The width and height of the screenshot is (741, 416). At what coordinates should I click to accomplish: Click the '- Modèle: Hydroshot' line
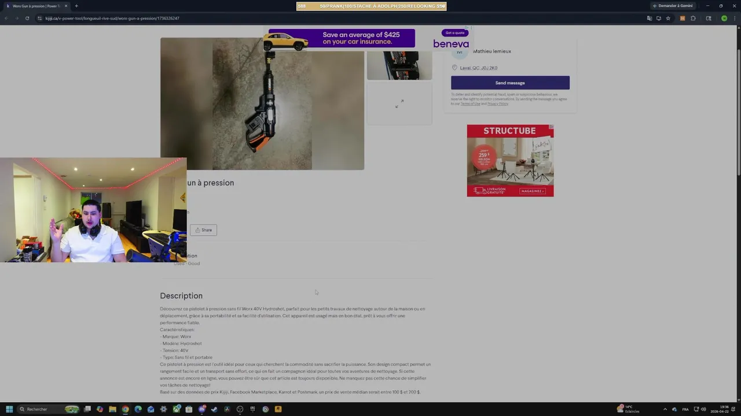tap(181, 343)
